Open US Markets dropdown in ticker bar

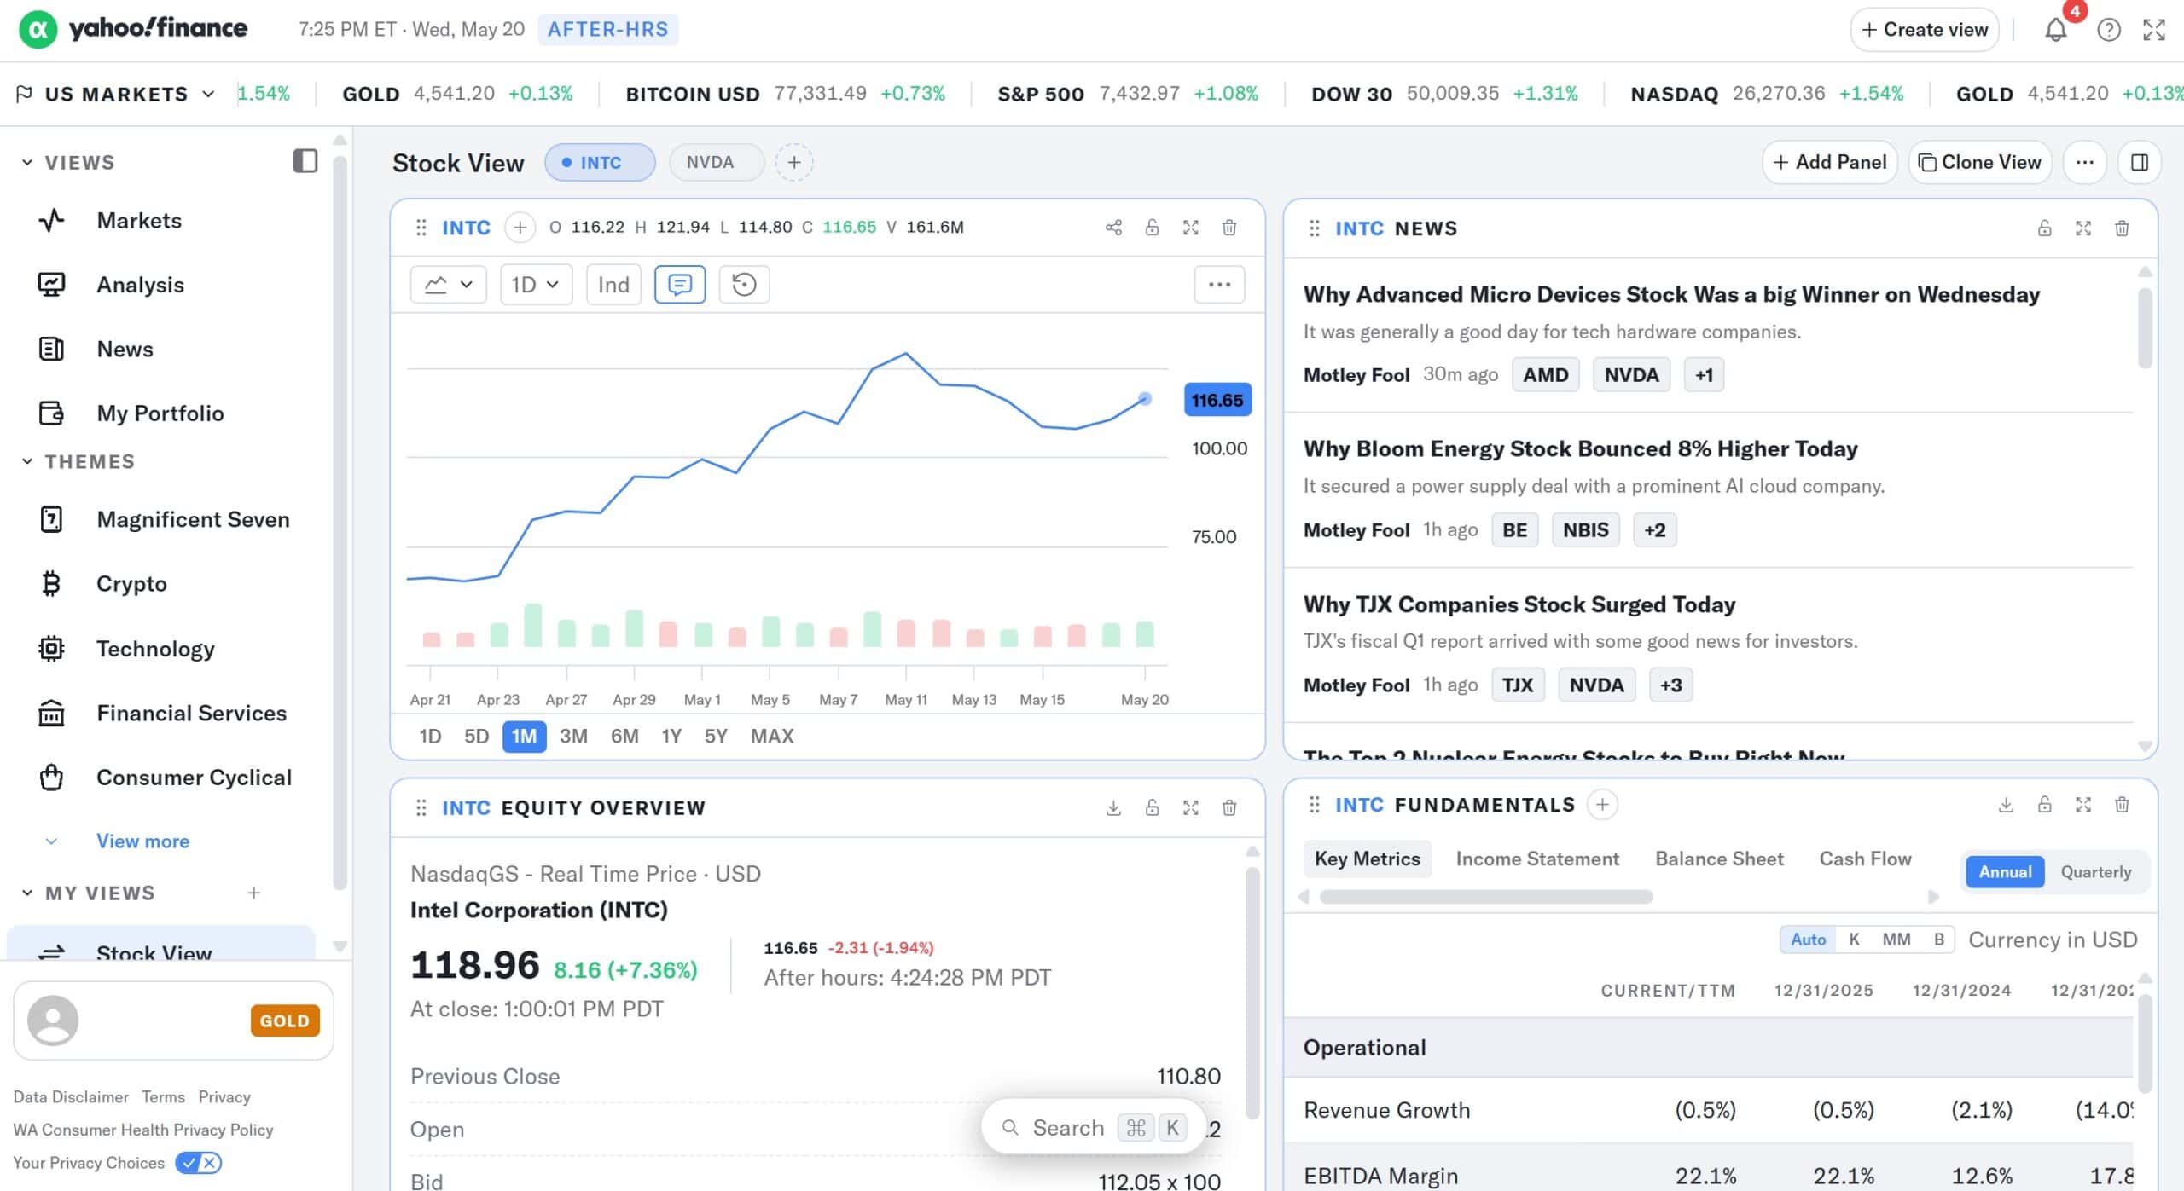(x=115, y=94)
